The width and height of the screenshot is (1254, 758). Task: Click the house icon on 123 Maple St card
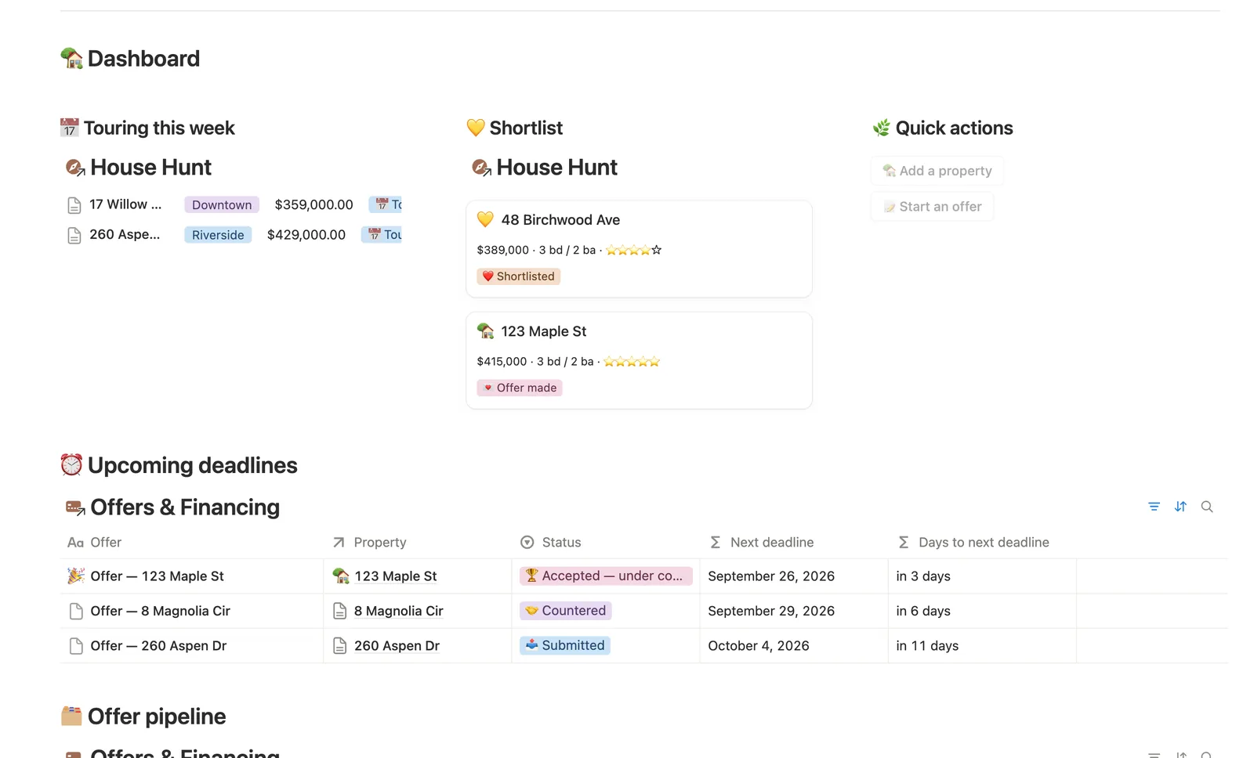485,331
